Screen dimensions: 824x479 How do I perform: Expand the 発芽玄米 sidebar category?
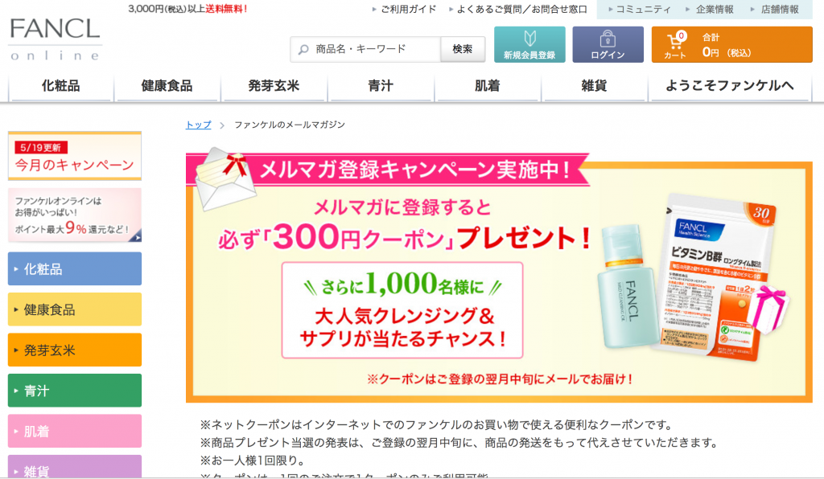click(x=75, y=350)
